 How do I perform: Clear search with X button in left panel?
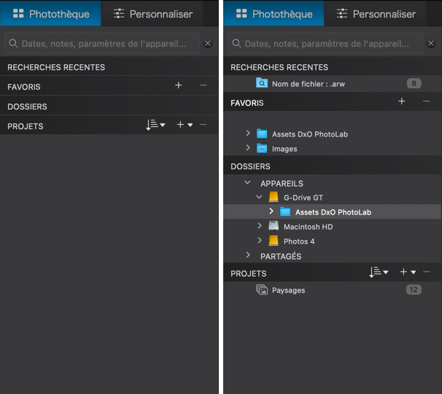click(x=208, y=44)
